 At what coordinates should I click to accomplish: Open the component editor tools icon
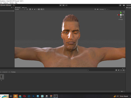click(x=95, y=9)
